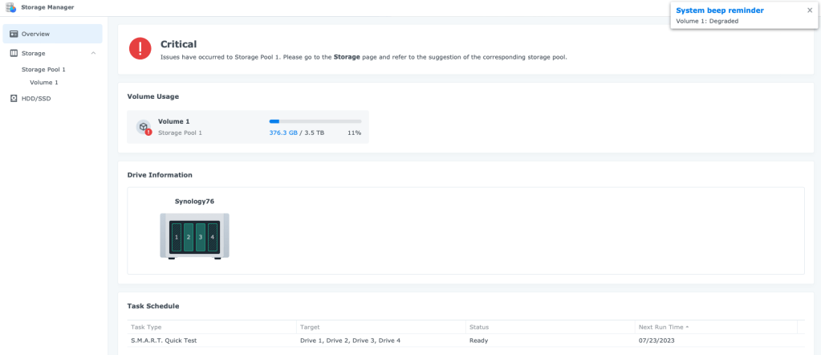Collapse the Storage tree section chevron
This screenshot has width=821, height=355.
[94, 53]
